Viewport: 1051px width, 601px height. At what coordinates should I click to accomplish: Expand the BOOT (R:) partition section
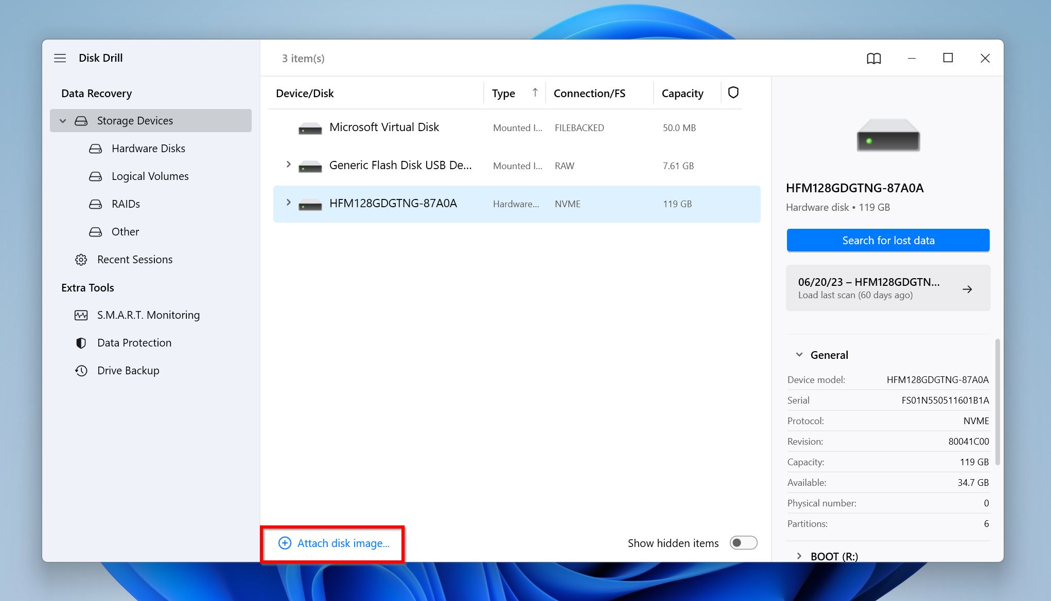800,555
